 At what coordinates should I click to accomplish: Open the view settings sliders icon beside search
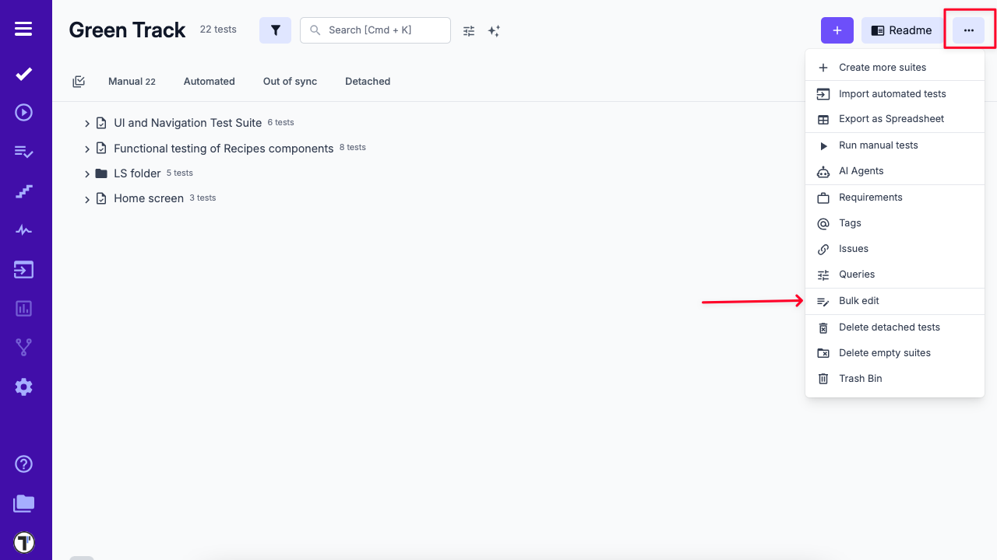point(468,30)
